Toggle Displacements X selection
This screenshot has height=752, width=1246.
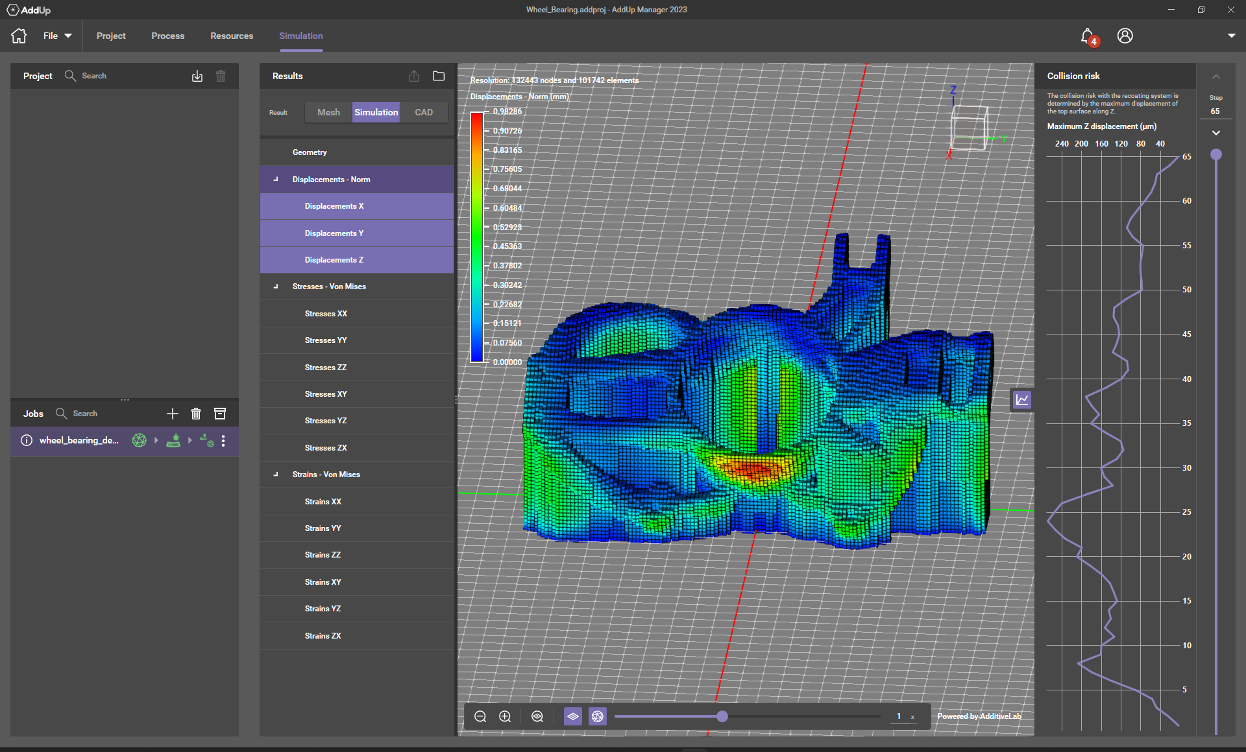(334, 206)
